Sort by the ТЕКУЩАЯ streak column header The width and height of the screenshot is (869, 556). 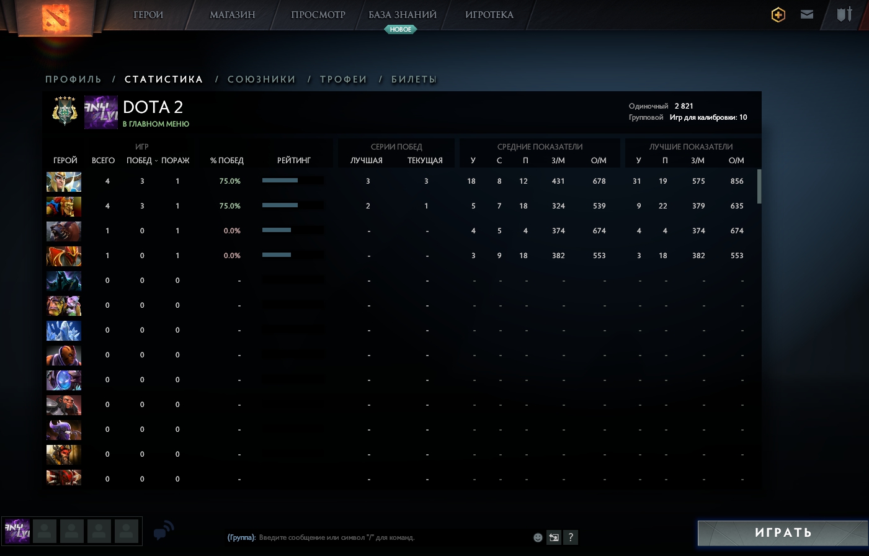click(425, 161)
